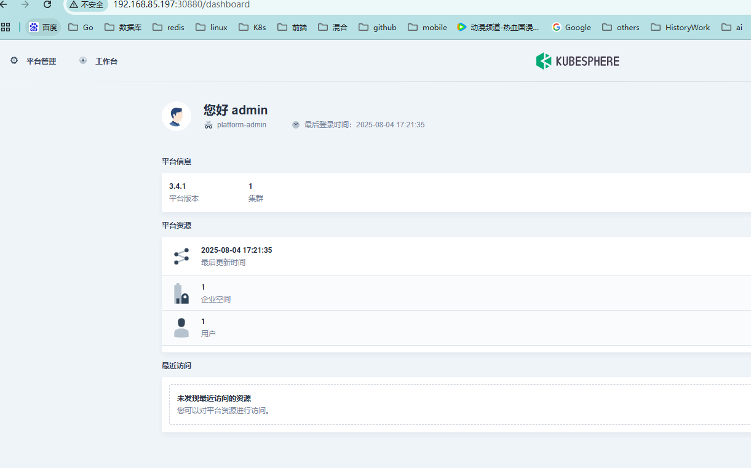Click the 未发现最近访问的资源 message
The height and width of the screenshot is (468, 751).
click(214, 399)
